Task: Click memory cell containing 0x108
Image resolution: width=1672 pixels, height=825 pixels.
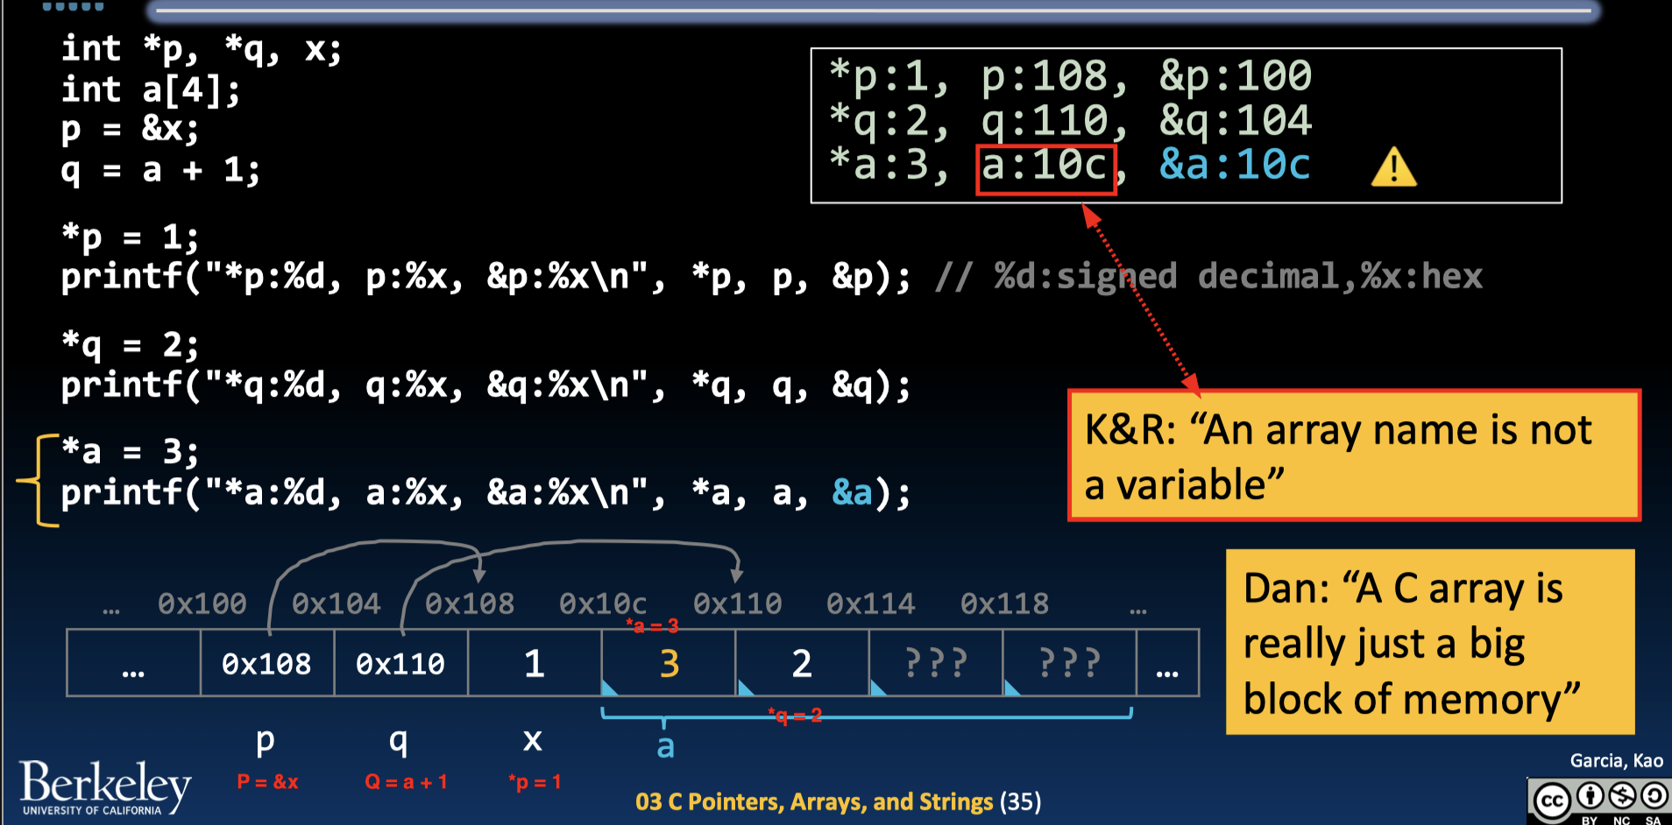Action: pyautogui.click(x=266, y=664)
